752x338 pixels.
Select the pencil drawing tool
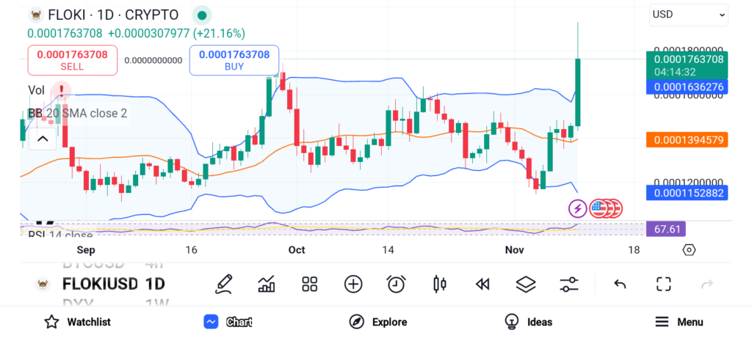coord(223,284)
